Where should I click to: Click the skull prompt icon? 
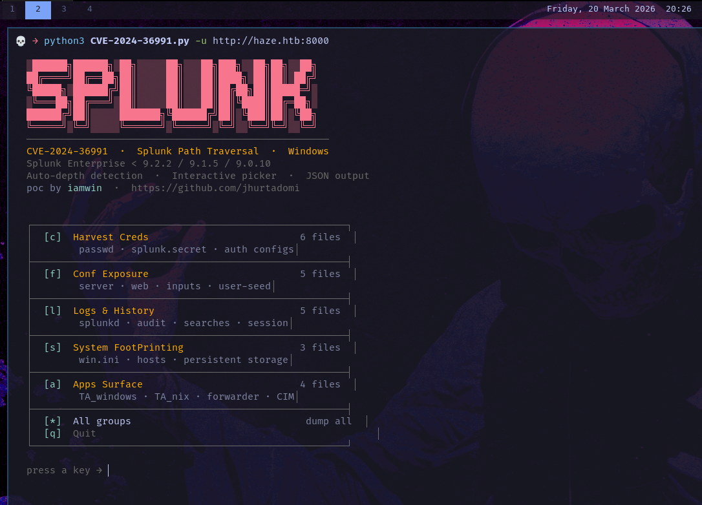(x=21, y=41)
